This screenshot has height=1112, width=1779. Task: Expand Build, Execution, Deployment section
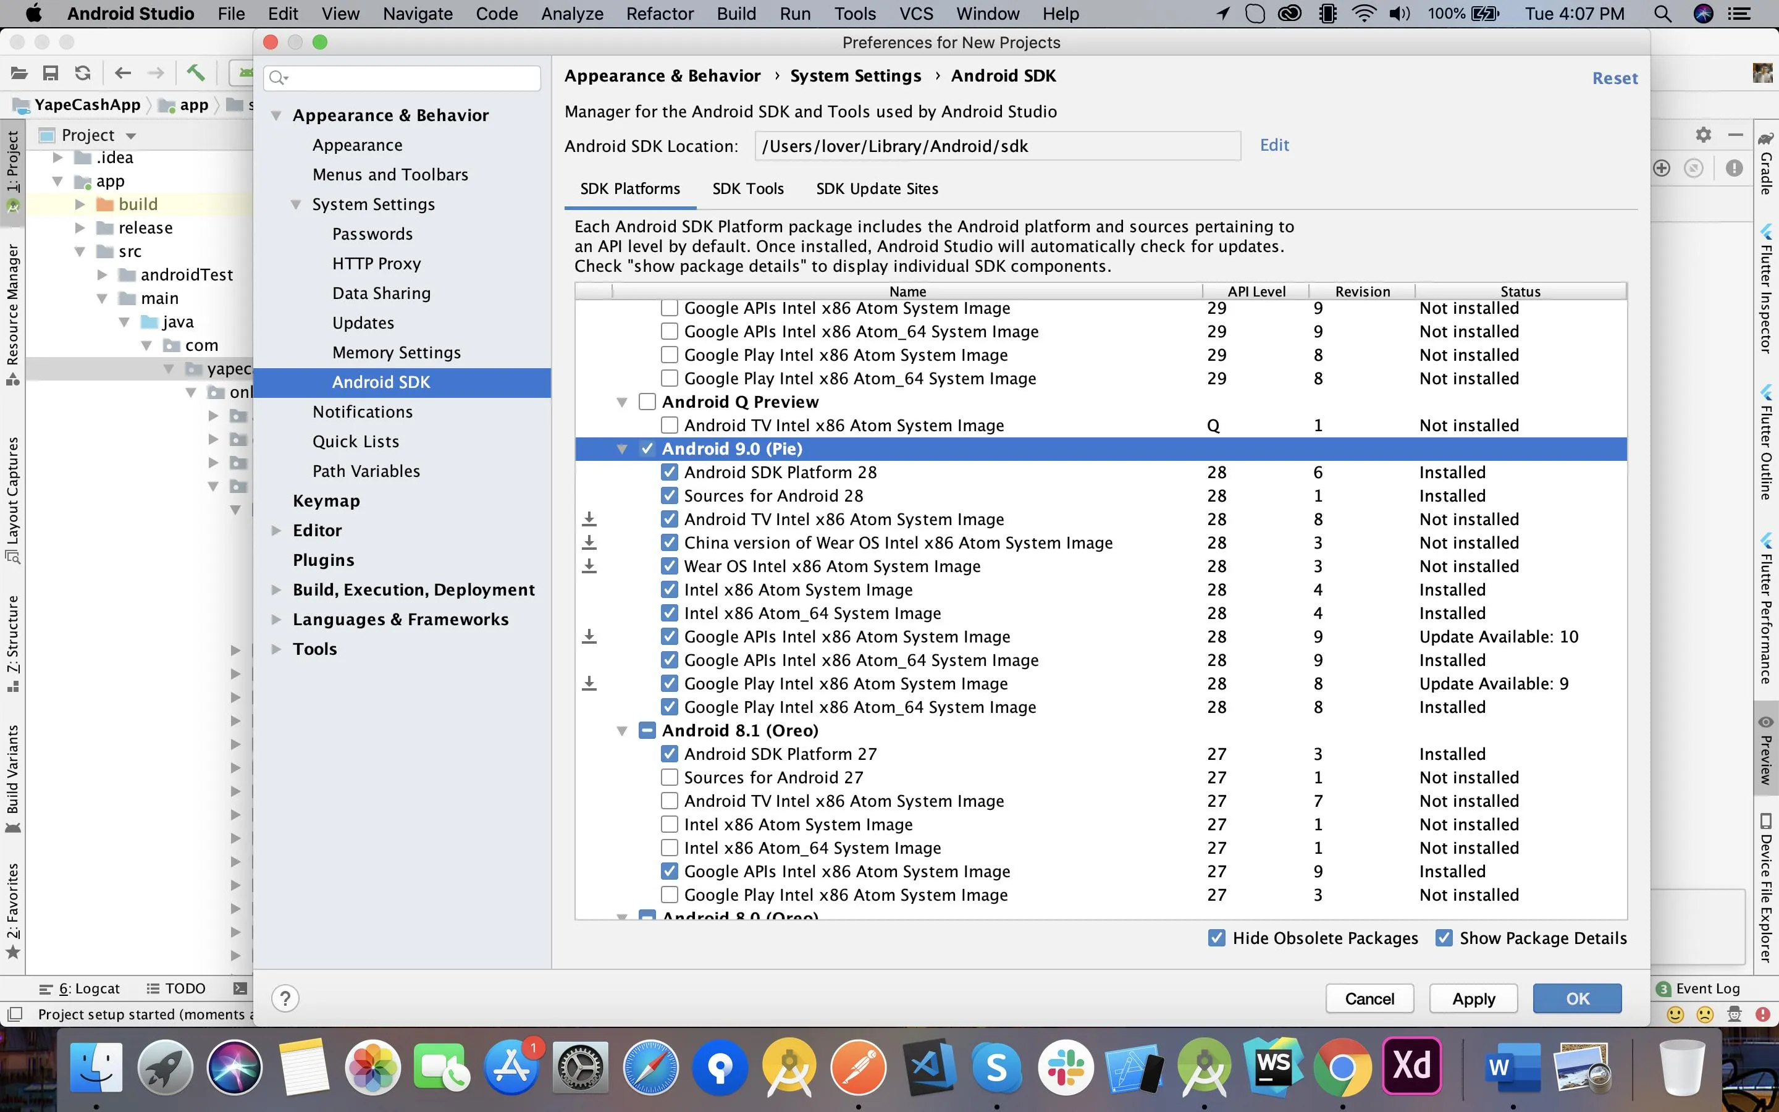[276, 590]
